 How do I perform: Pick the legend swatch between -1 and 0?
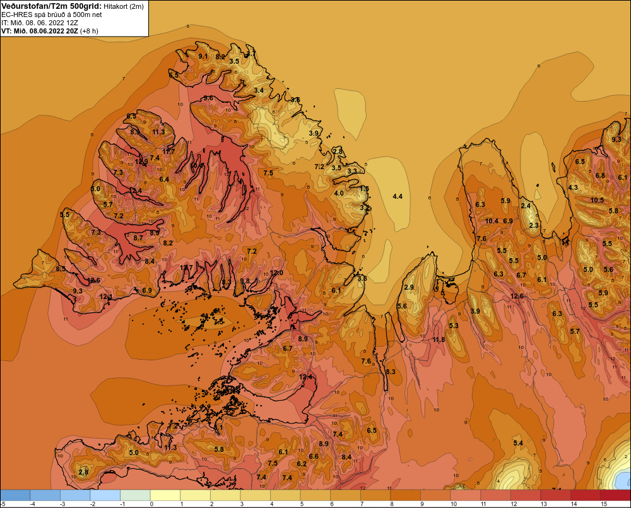pyautogui.click(x=135, y=495)
